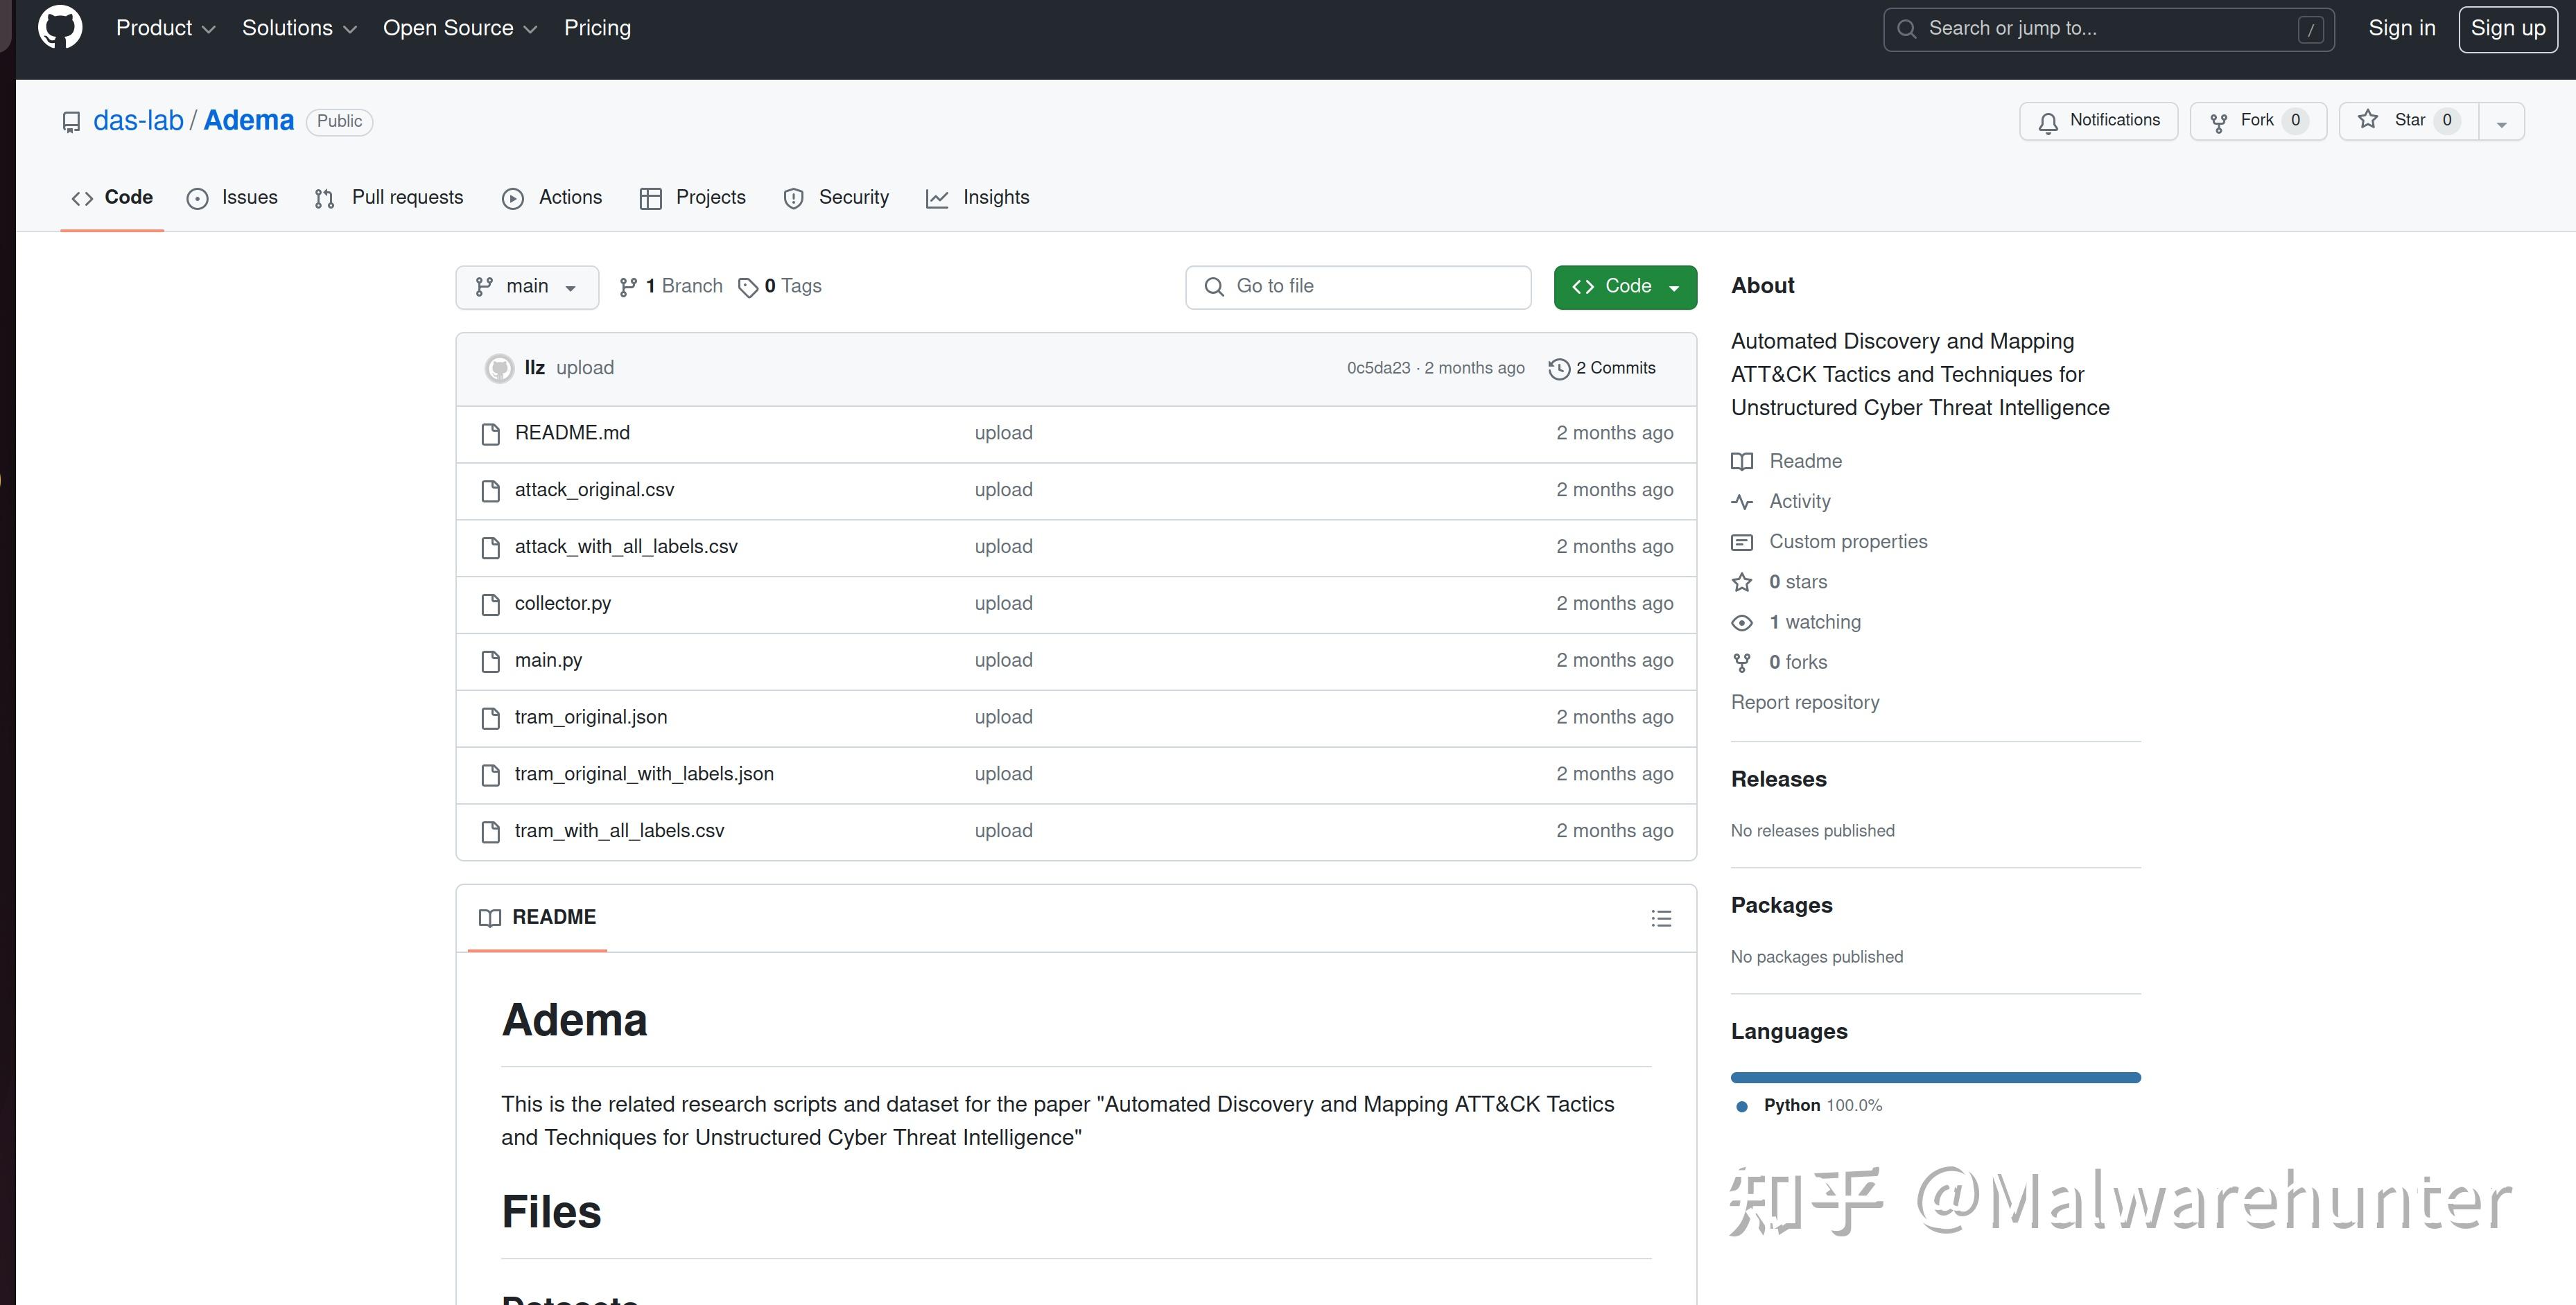Open the star lists dropdown arrow

click(x=2501, y=123)
